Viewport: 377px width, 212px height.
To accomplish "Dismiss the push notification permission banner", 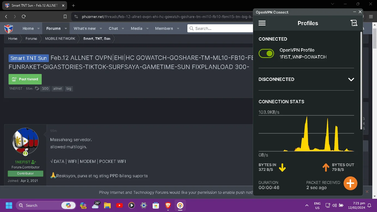I will [x=367, y=192].
